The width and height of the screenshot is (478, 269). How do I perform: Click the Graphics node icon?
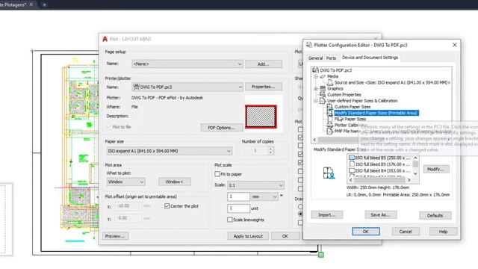pos(323,88)
